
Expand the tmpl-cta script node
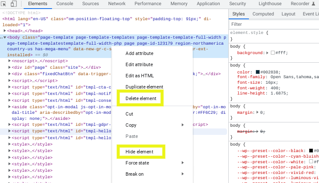9,87
